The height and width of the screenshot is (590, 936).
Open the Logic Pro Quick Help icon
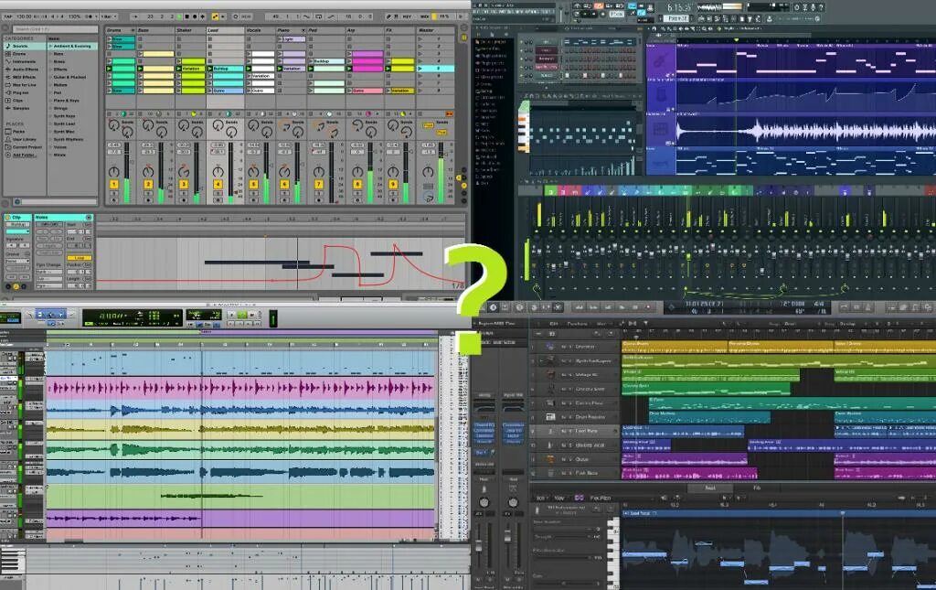point(519,307)
